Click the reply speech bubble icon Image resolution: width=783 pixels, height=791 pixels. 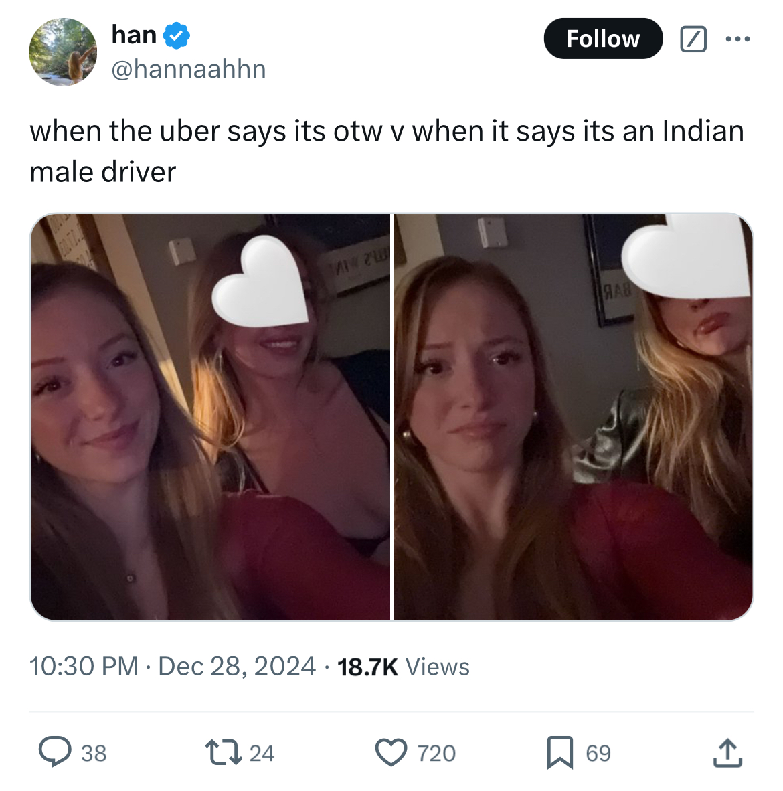pyautogui.click(x=55, y=752)
